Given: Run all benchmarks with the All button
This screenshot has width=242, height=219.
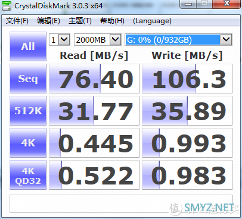Looking at the screenshot, I should point(28,46).
